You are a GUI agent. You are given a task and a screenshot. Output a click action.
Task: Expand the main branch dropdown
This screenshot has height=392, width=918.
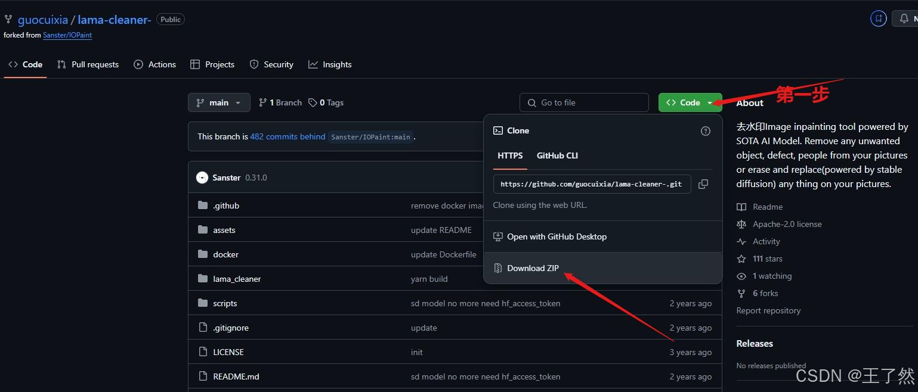[x=218, y=102]
